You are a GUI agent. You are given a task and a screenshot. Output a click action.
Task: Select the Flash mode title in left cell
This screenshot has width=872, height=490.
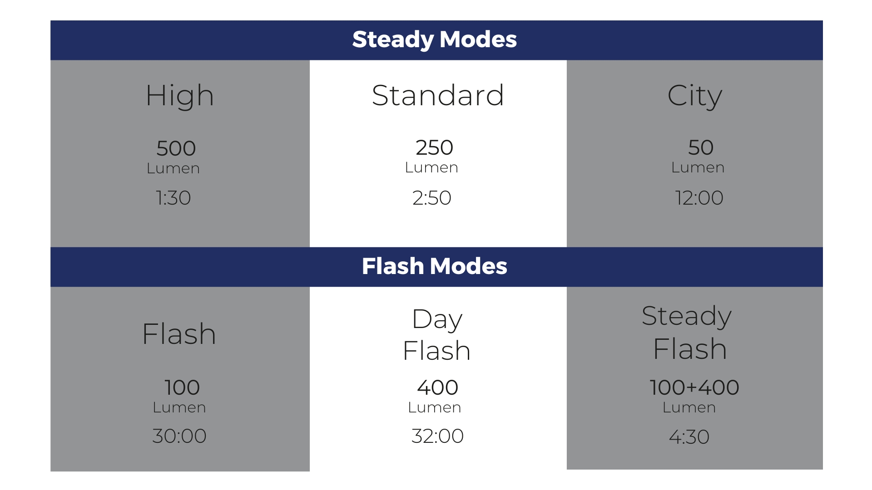179,334
